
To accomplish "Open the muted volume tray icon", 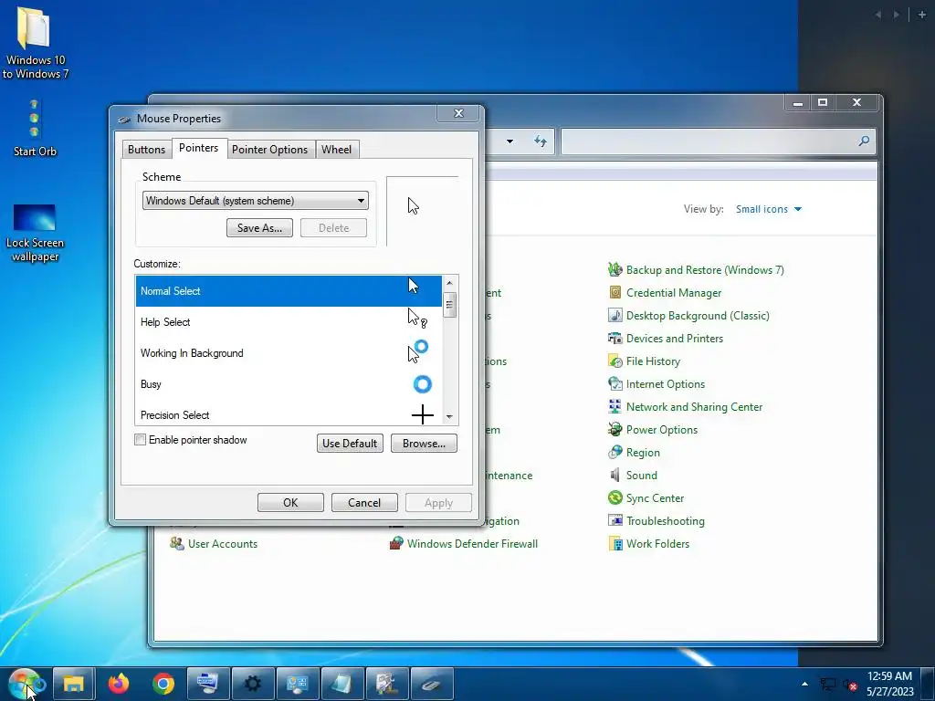I will [850, 685].
